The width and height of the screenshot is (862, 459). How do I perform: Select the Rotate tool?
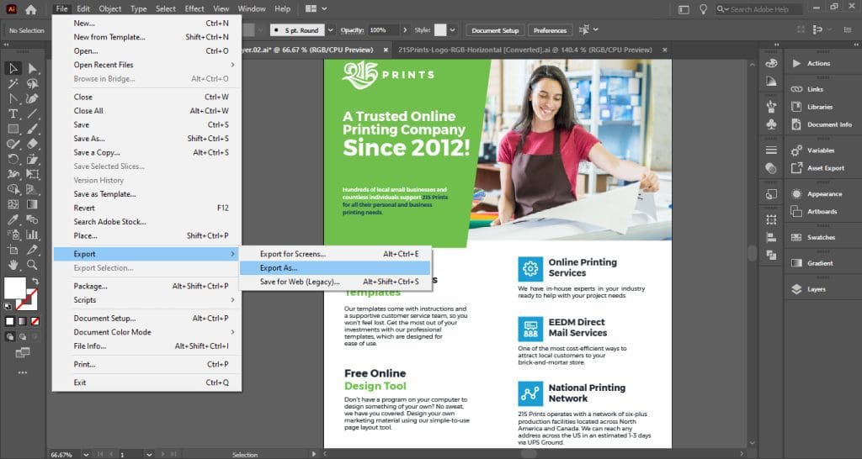[13, 159]
